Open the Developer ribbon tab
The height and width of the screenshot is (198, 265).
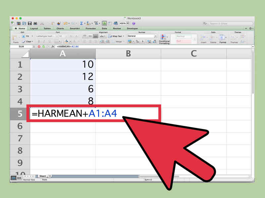click(132, 28)
